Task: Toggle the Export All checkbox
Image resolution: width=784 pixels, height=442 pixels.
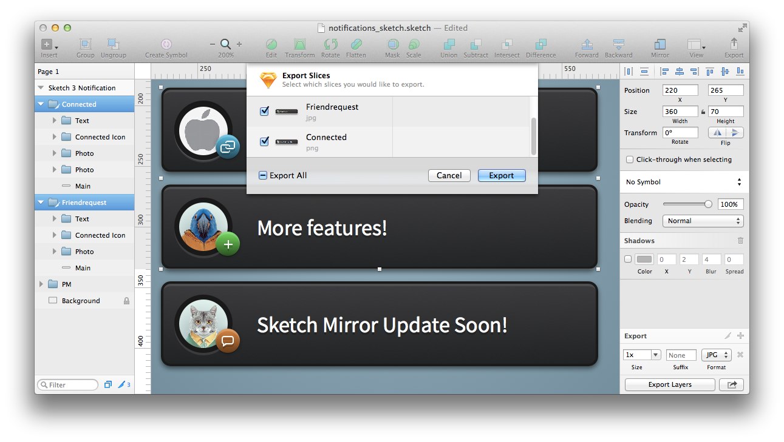Action: 263,175
